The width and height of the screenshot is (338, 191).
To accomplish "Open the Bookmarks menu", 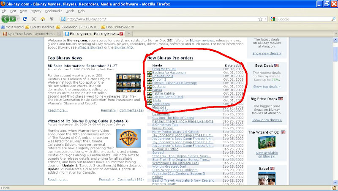I will [54, 11].
